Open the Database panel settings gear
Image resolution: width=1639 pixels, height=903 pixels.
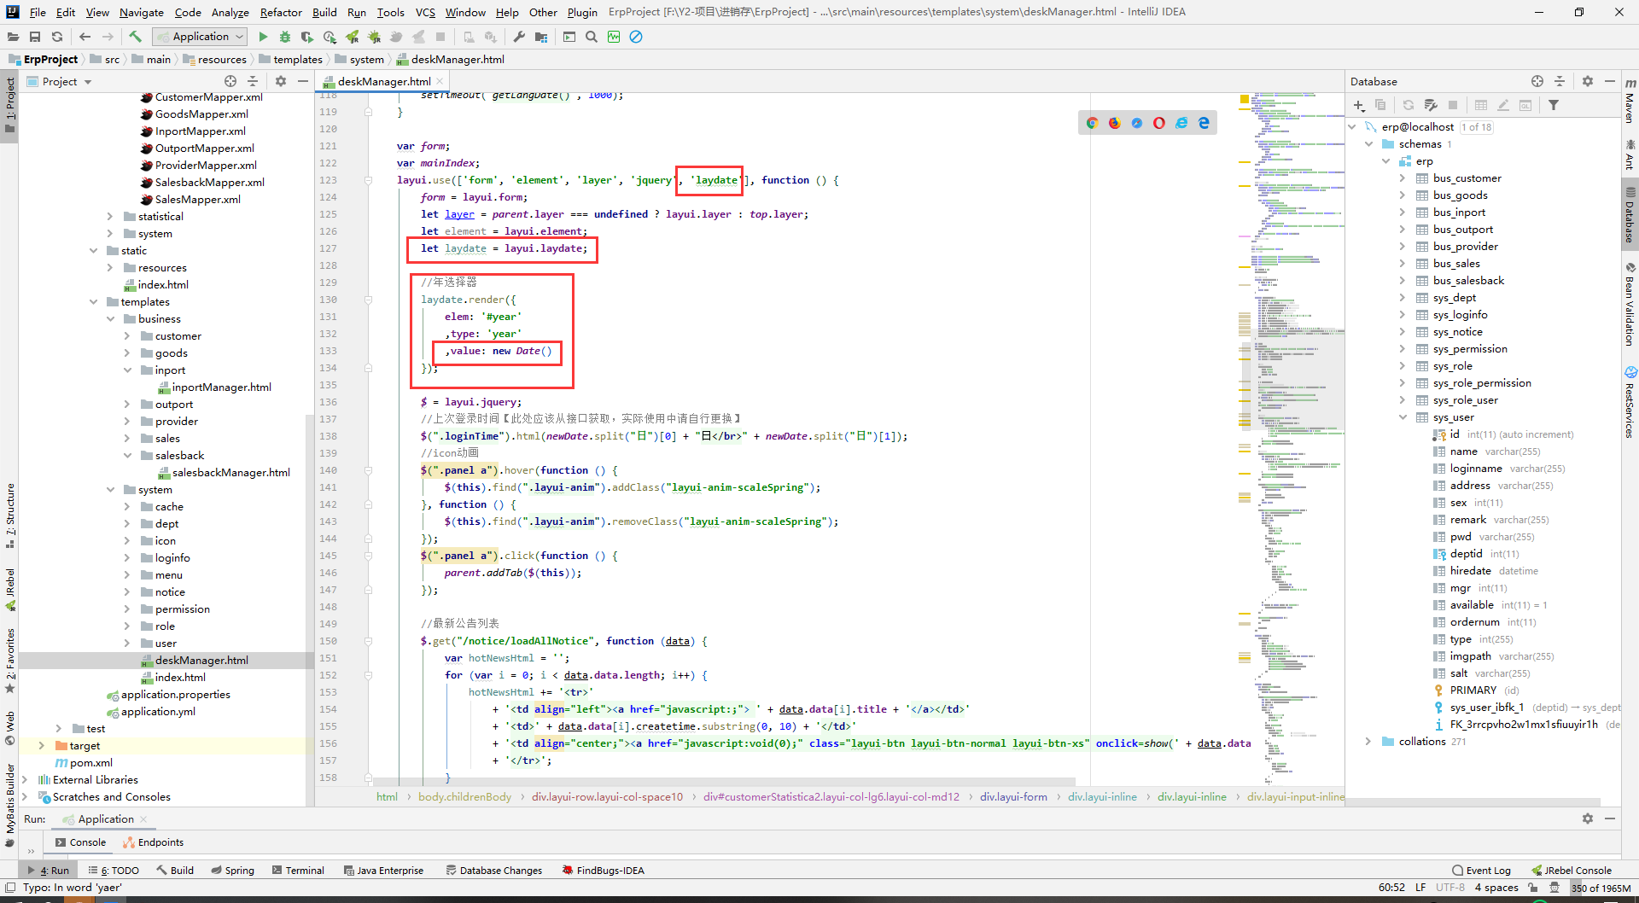coord(1587,81)
